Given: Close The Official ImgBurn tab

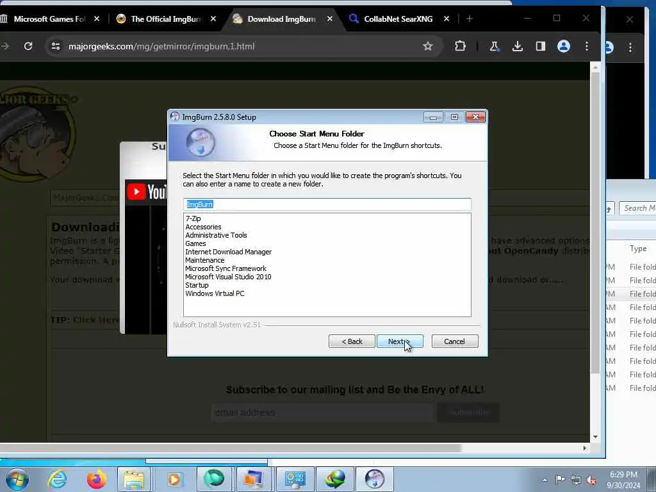Looking at the screenshot, I should (x=213, y=19).
